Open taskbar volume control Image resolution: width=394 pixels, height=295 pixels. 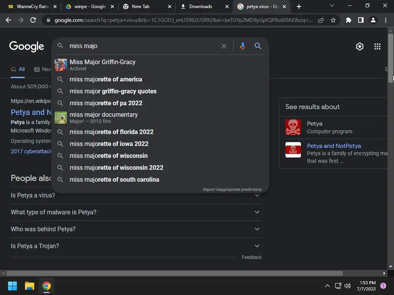[347, 286]
